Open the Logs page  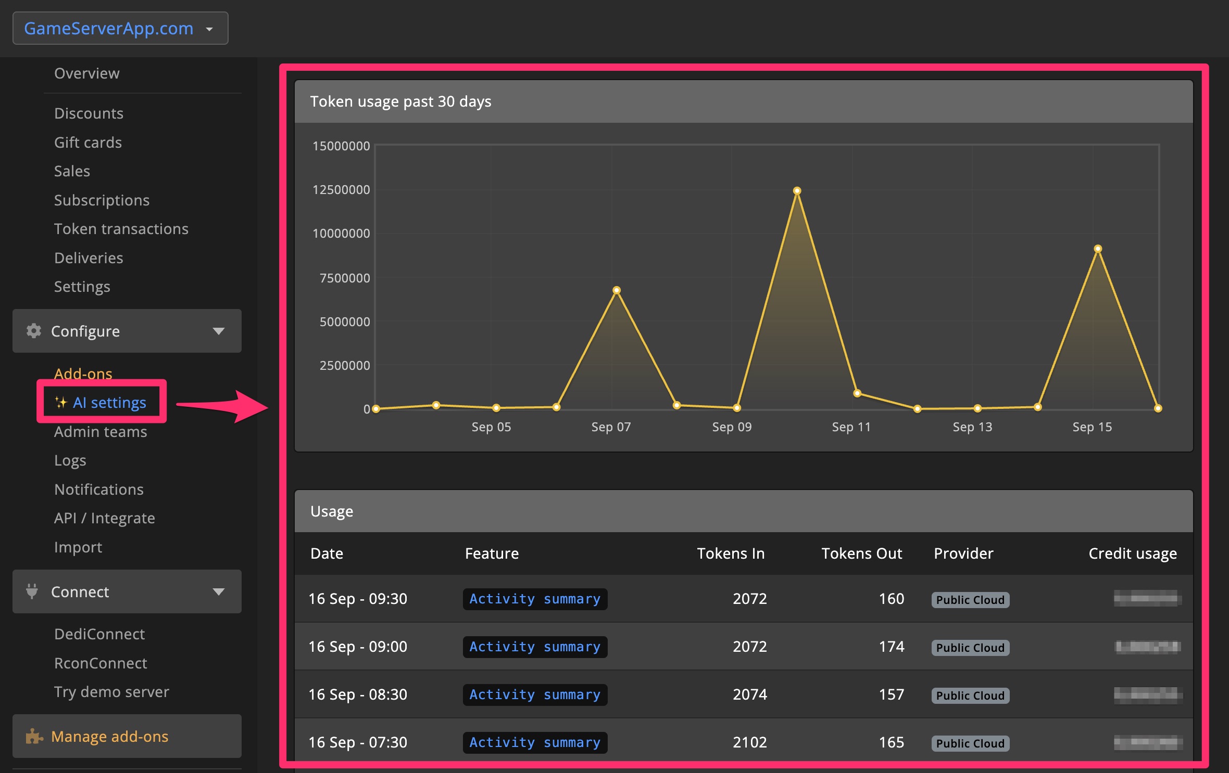(70, 460)
